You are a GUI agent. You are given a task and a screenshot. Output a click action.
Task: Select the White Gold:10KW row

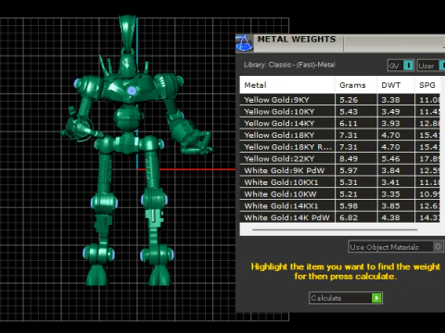(340, 194)
